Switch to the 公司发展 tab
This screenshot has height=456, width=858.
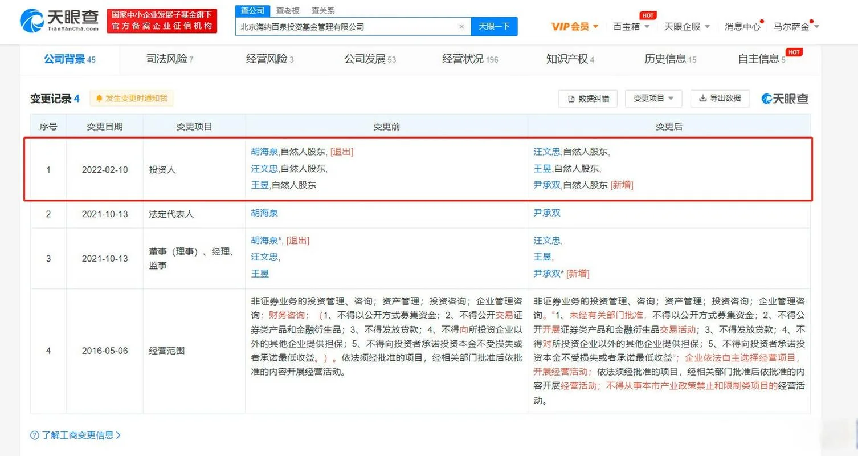[370, 59]
